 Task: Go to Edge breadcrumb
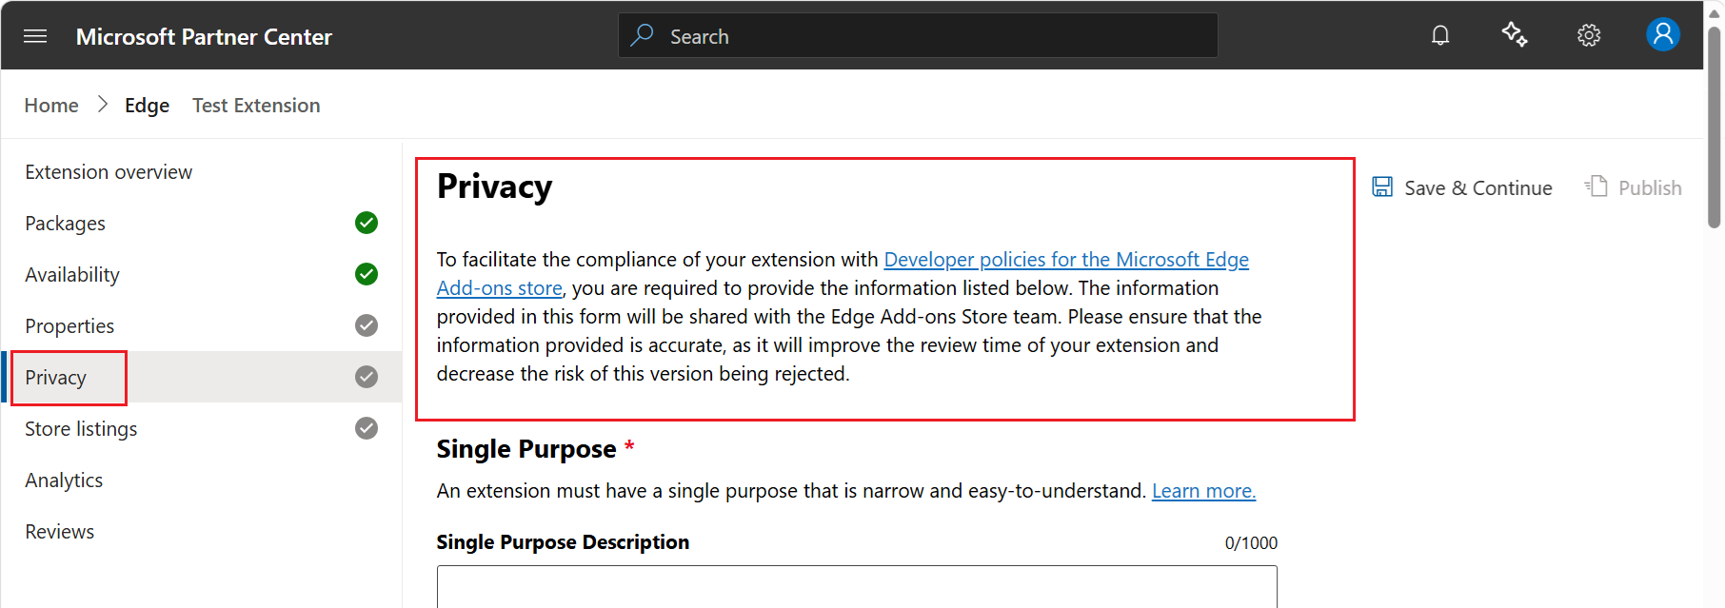[147, 106]
